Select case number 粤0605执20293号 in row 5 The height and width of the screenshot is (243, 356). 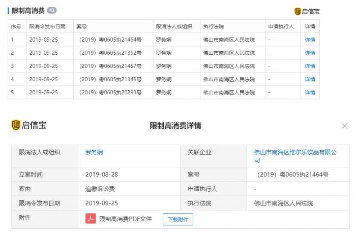110,92
